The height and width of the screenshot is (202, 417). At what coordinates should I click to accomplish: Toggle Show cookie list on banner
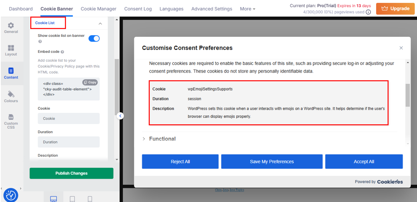click(x=94, y=39)
